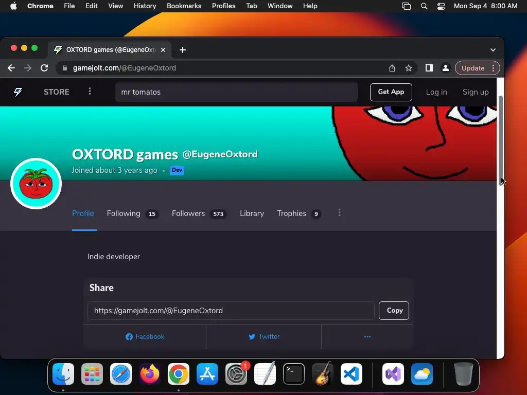Click the screen mirroring menu bar icon

click(407, 6)
